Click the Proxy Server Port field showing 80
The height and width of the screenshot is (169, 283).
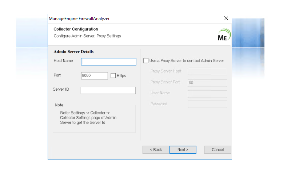207,83
